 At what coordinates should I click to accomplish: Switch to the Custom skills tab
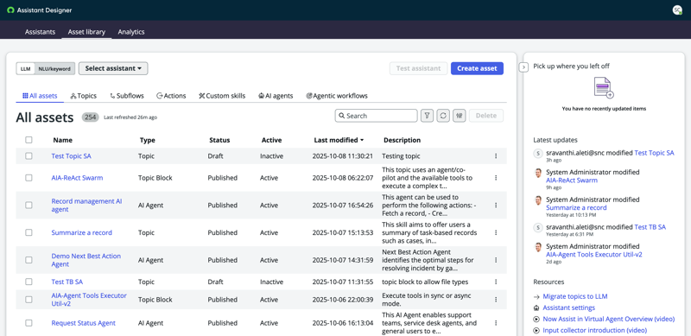coord(222,96)
